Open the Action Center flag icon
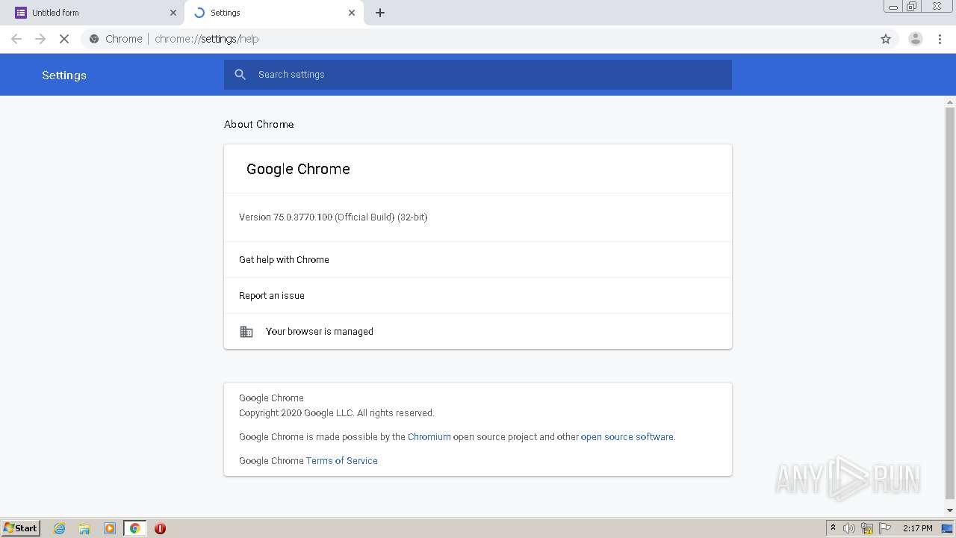 coord(885,528)
